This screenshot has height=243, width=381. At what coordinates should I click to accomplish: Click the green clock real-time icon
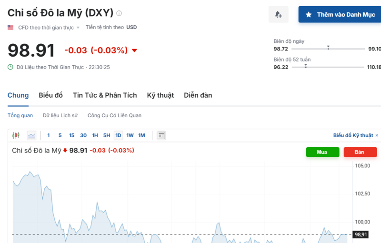[x=10, y=67]
